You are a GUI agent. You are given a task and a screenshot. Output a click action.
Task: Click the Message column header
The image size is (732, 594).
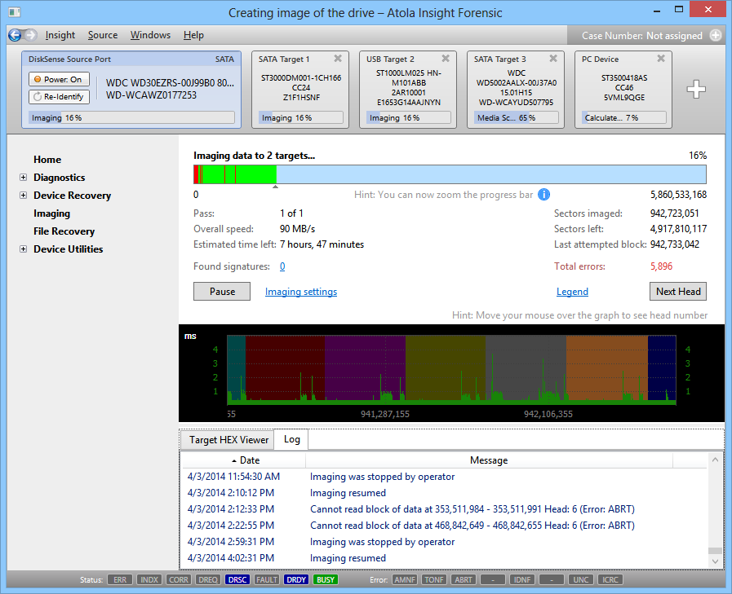489,460
